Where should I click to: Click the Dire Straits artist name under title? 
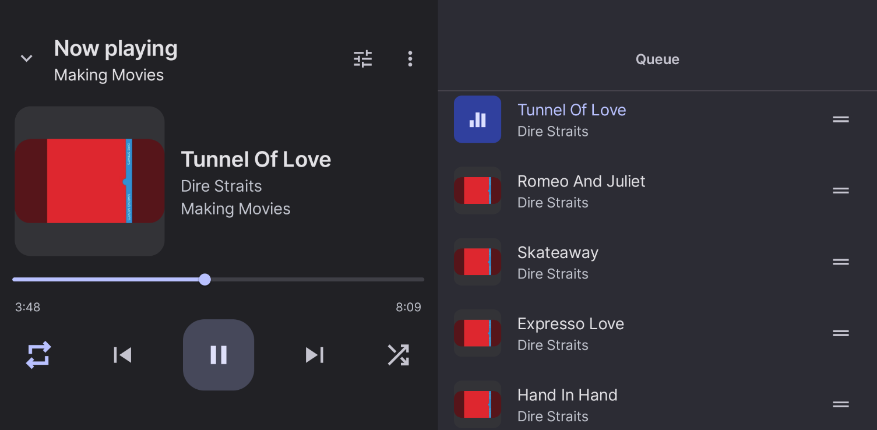221,186
